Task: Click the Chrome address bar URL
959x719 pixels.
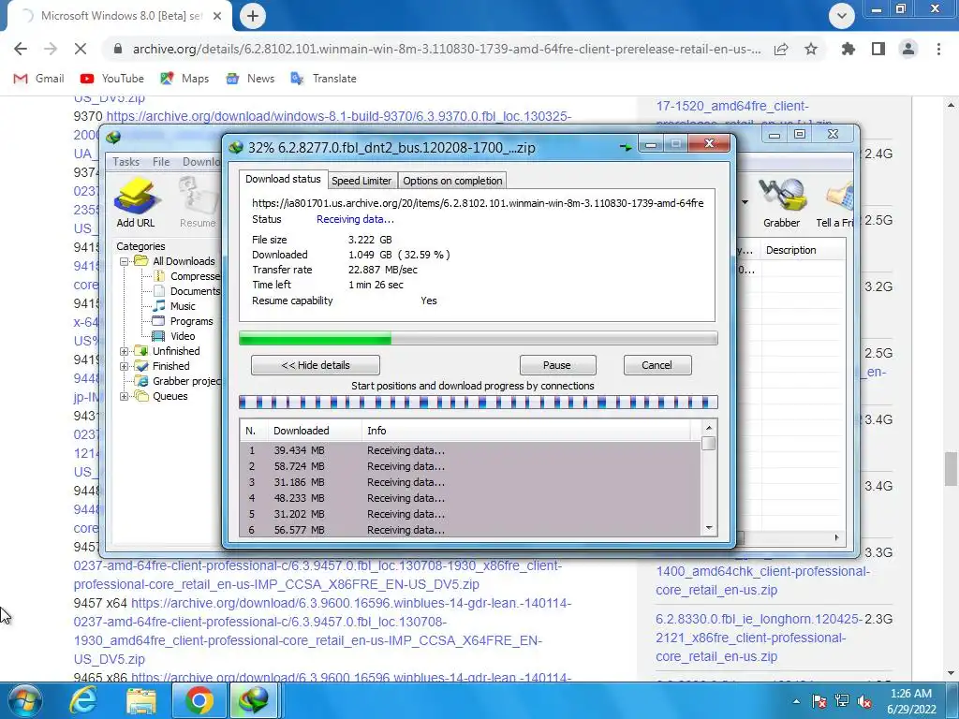Action: point(447,49)
